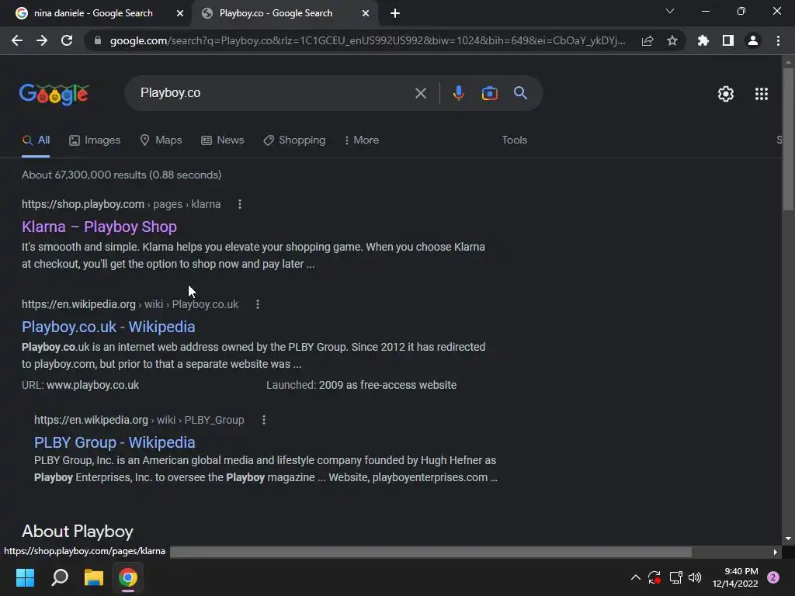Click the magnifying glass search button
Viewport: 795px width, 596px height.
[520, 93]
